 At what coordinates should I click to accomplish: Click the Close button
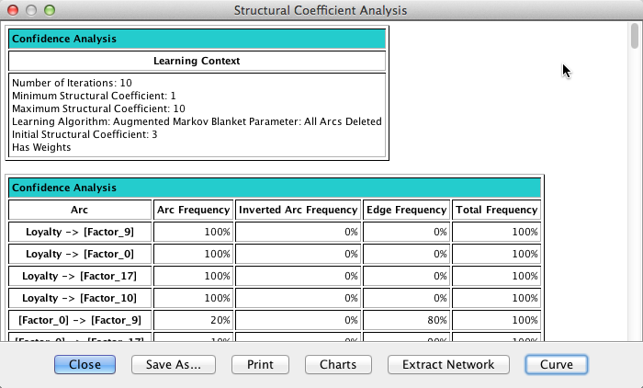pyautogui.click(x=85, y=365)
